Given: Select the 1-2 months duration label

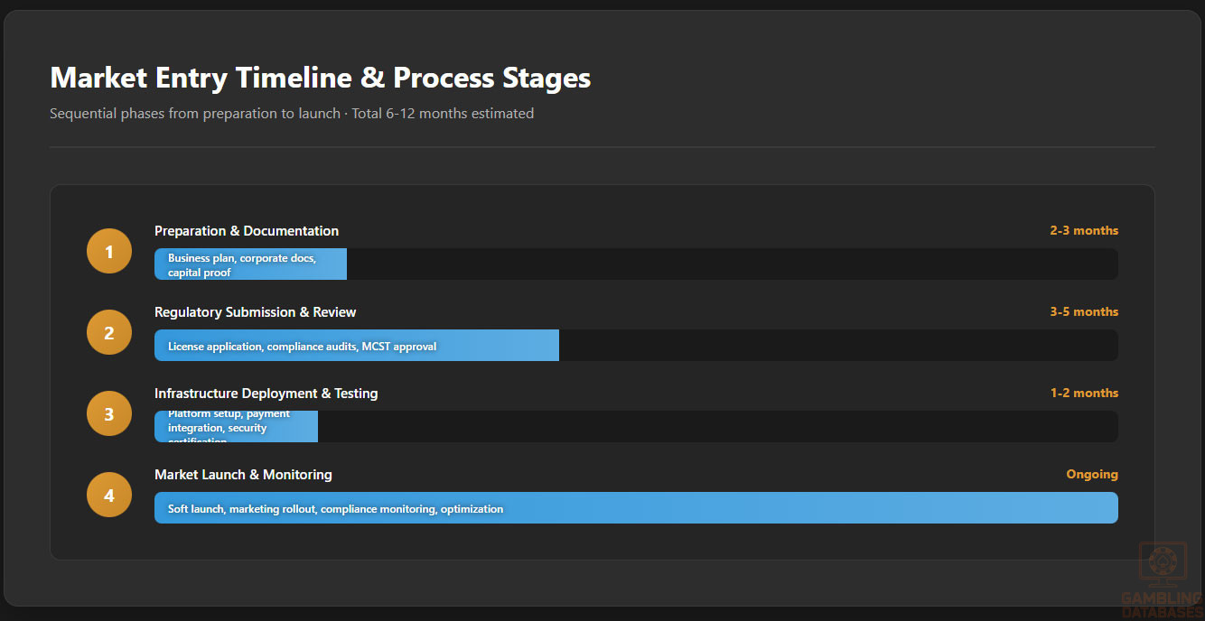Looking at the screenshot, I should (1083, 394).
